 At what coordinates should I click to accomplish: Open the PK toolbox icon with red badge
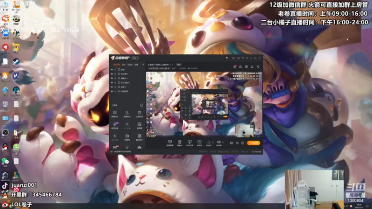point(115,147)
